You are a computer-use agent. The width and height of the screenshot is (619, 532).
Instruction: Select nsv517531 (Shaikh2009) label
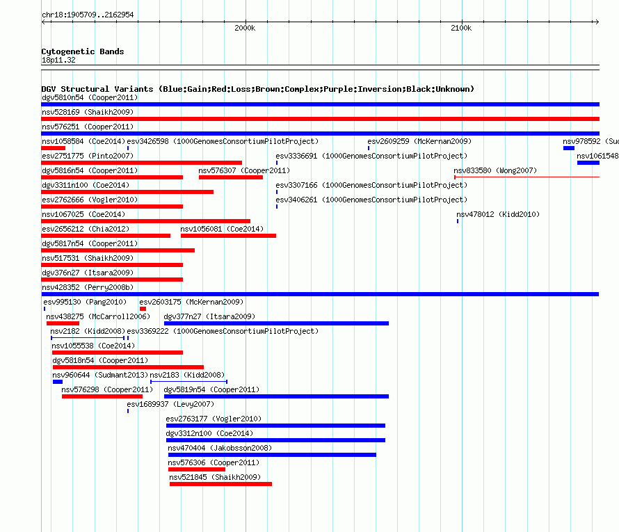click(x=88, y=258)
